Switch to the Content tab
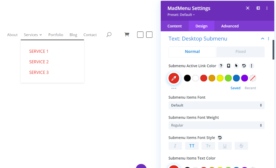The height and width of the screenshot is (168, 276). (x=175, y=26)
